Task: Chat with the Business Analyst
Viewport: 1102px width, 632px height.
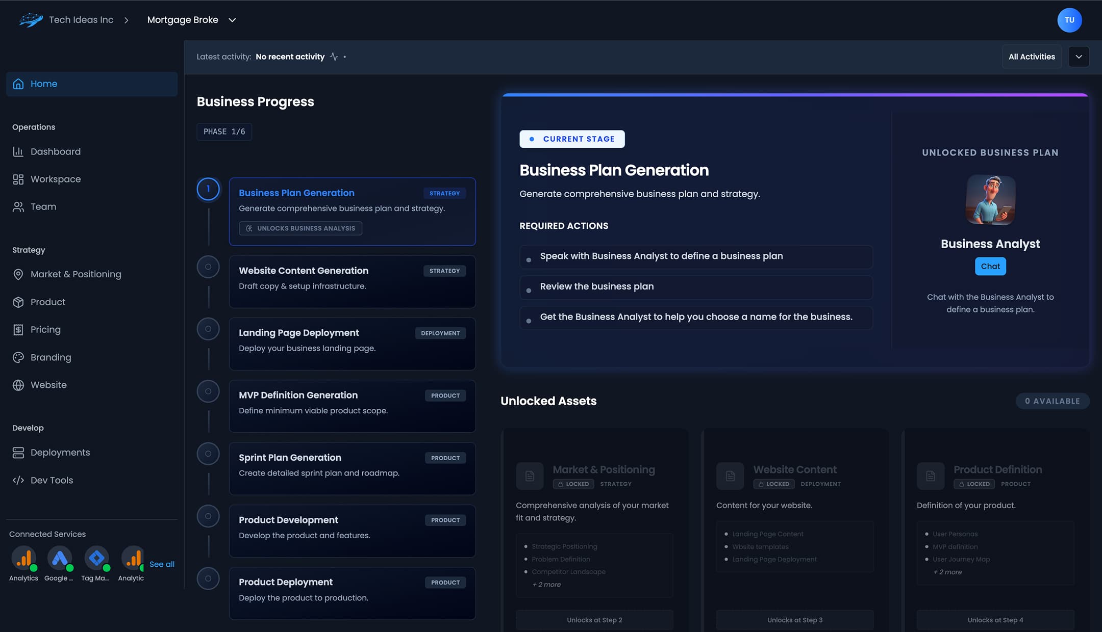Action: tap(990, 266)
